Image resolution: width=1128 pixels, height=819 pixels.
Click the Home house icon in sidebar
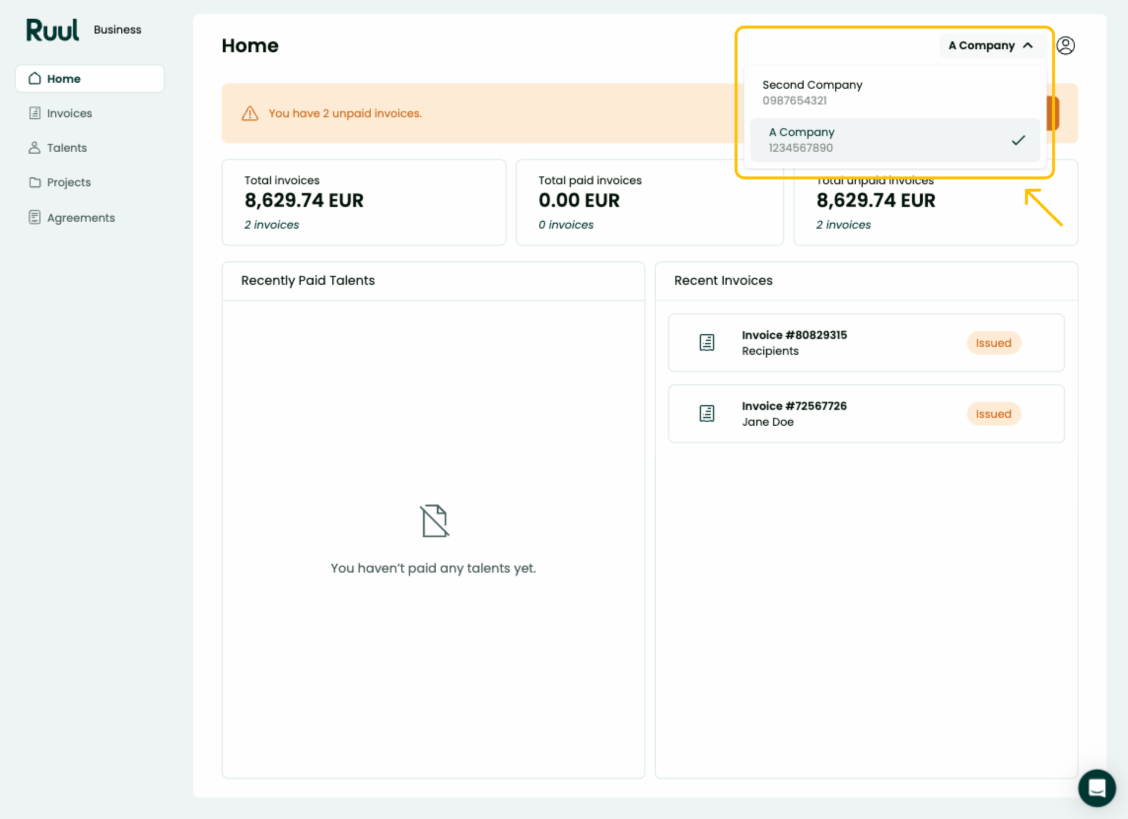click(x=35, y=78)
